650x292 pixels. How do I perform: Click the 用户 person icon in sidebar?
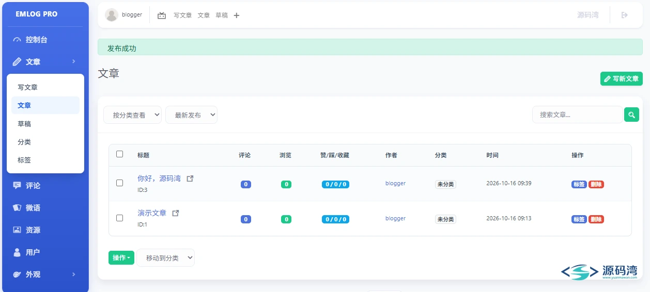coord(17,252)
